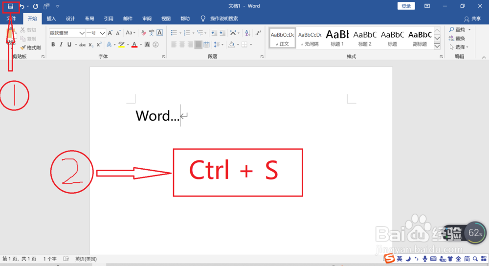Open Text Effects glowing A icon

click(x=109, y=44)
